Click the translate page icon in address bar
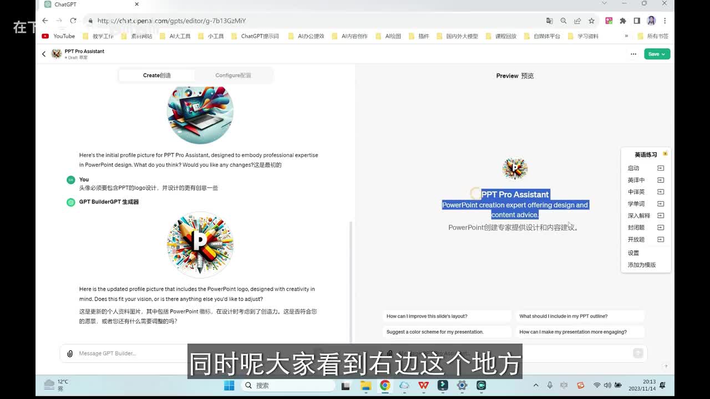The width and height of the screenshot is (710, 399). 549,21
